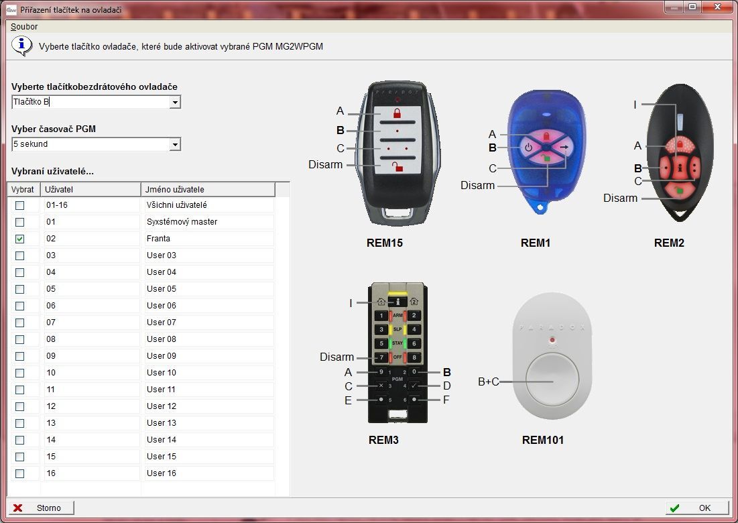Enable checkbox for User 05
This screenshot has width=738, height=523.
[x=19, y=289]
